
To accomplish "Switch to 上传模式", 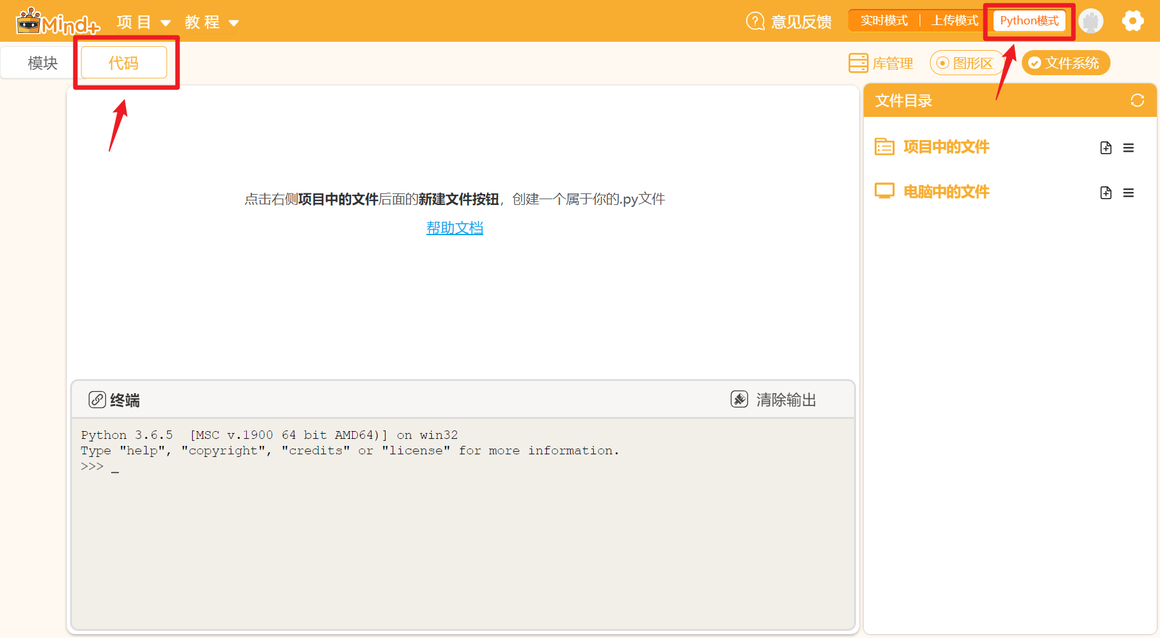I will (954, 21).
